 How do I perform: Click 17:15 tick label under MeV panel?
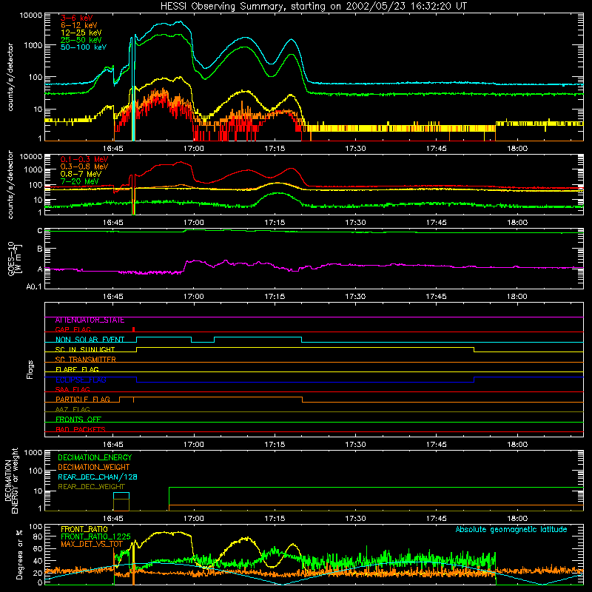point(275,223)
